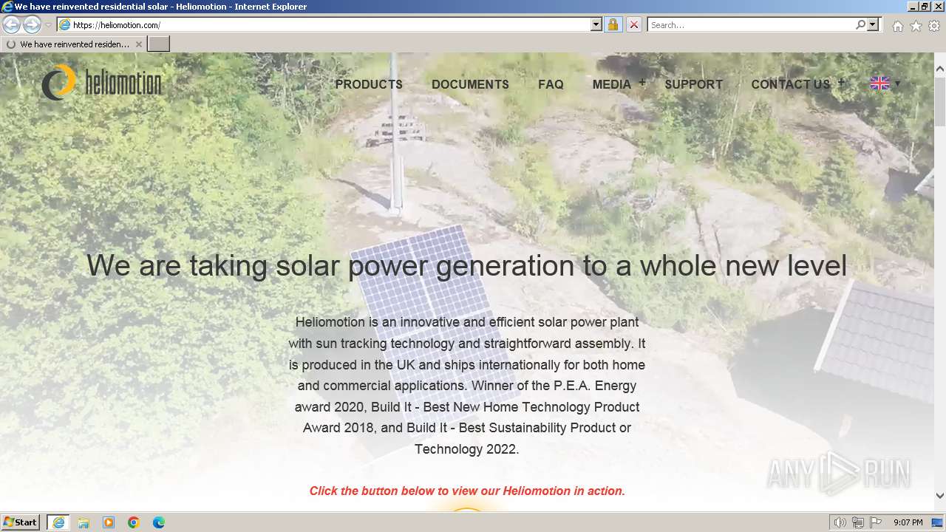Expand the address bar URL dropdown

[596, 24]
